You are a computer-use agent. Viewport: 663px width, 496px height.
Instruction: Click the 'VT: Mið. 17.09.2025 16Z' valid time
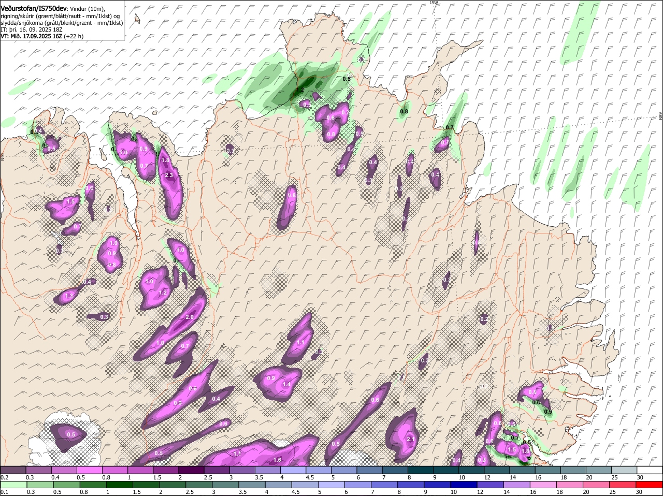click(32, 36)
